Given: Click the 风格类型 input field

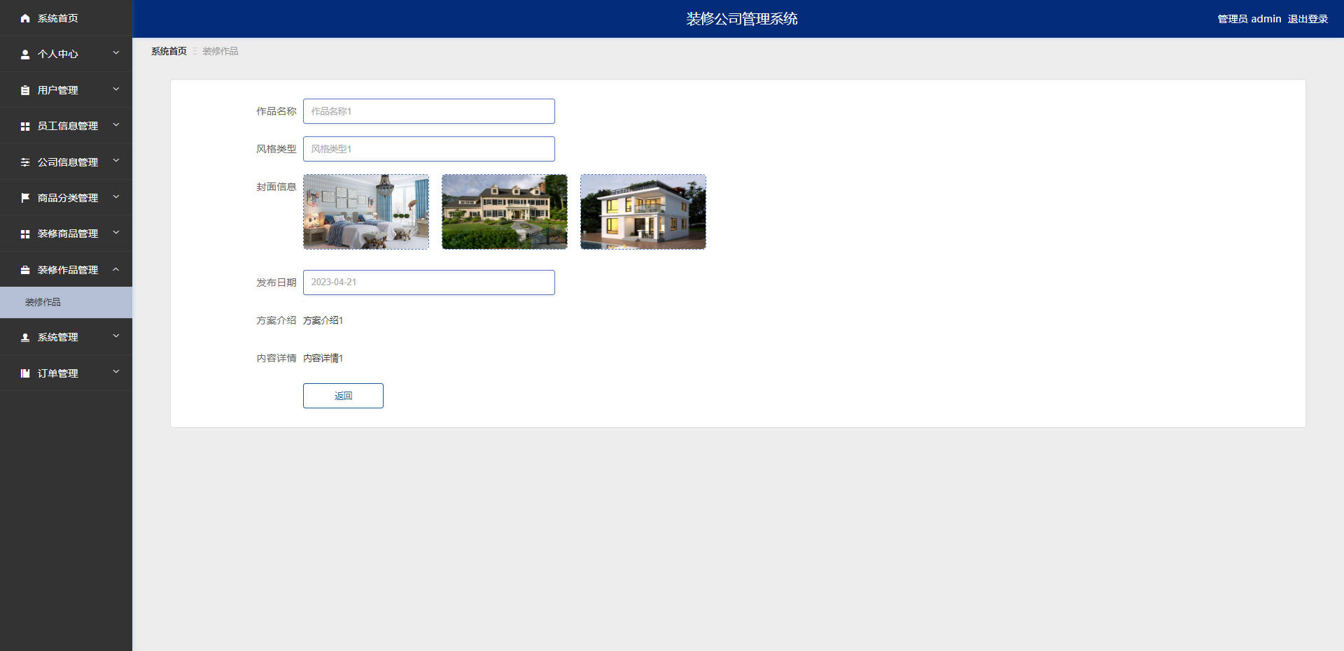Looking at the screenshot, I should point(429,149).
